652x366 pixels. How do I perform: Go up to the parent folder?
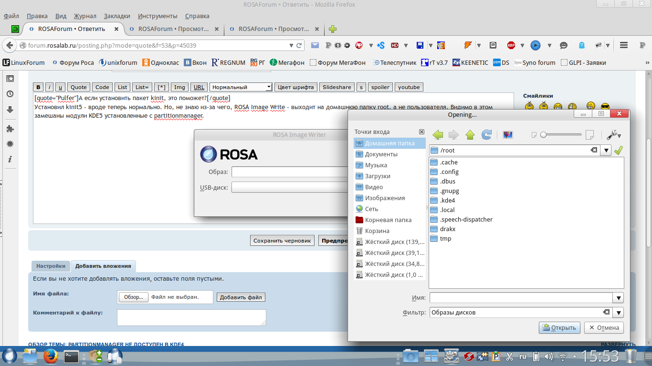pyautogui.click(x=470, y=135)
